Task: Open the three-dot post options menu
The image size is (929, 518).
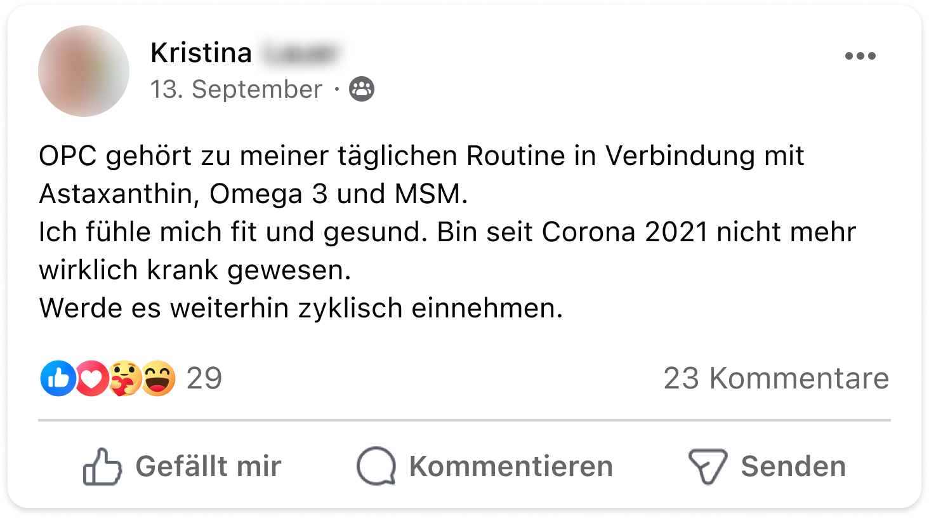Action: click(860, 56)
